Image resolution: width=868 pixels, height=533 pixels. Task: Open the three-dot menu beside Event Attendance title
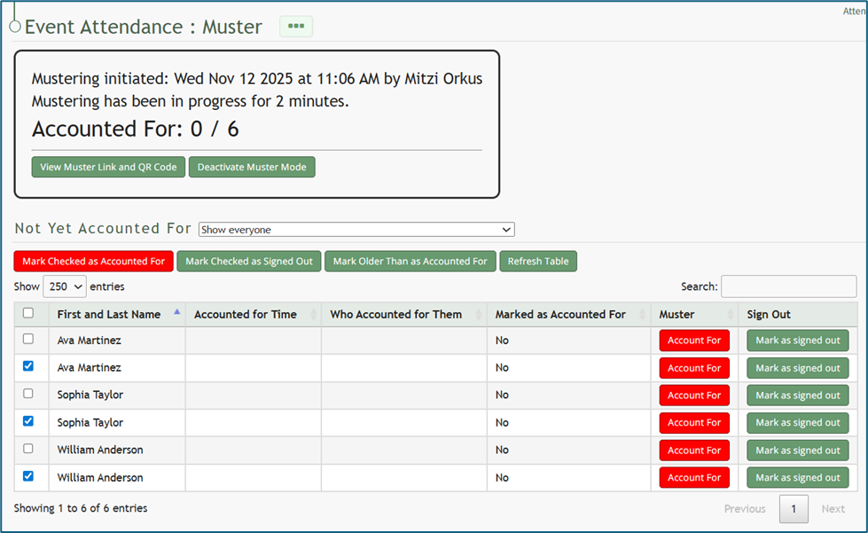(x=296, y=27)
